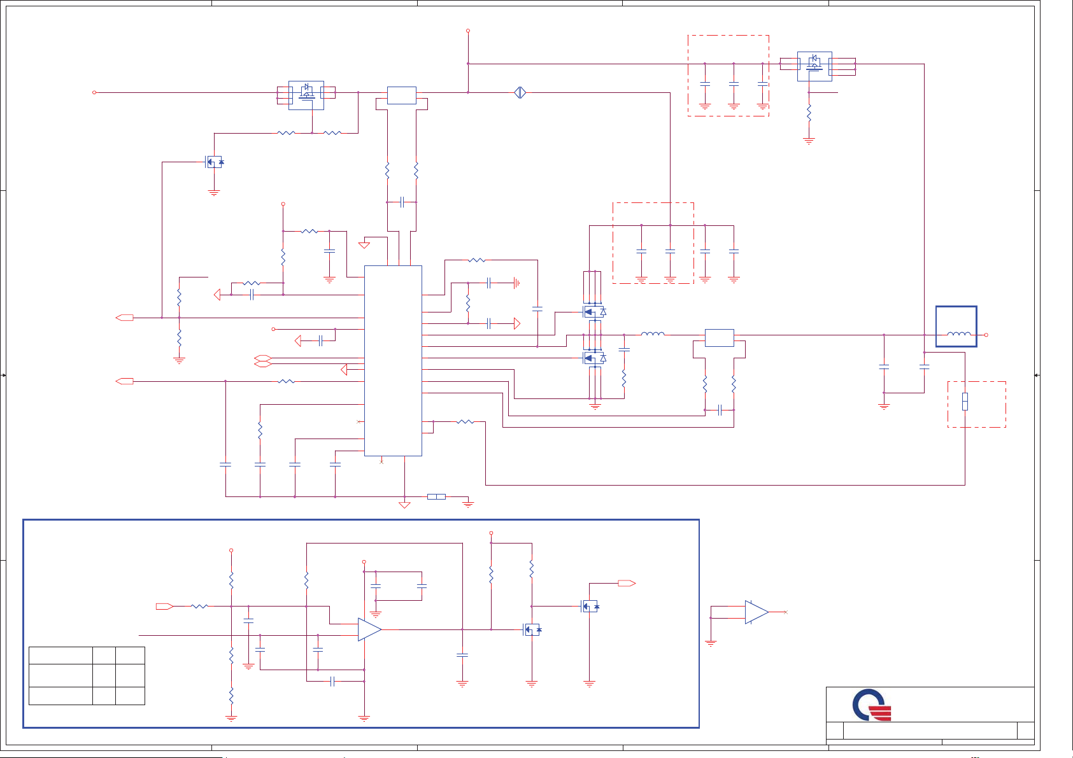Select the boxed MOSFET on the upper-left input line

306,95
